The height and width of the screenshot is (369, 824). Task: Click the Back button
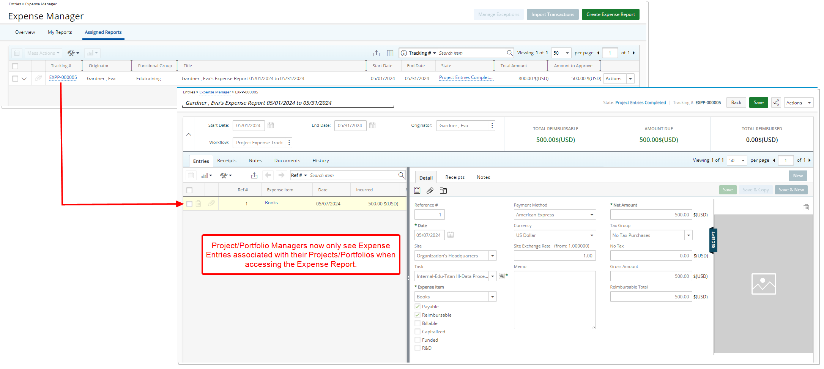tap(736, 102)
